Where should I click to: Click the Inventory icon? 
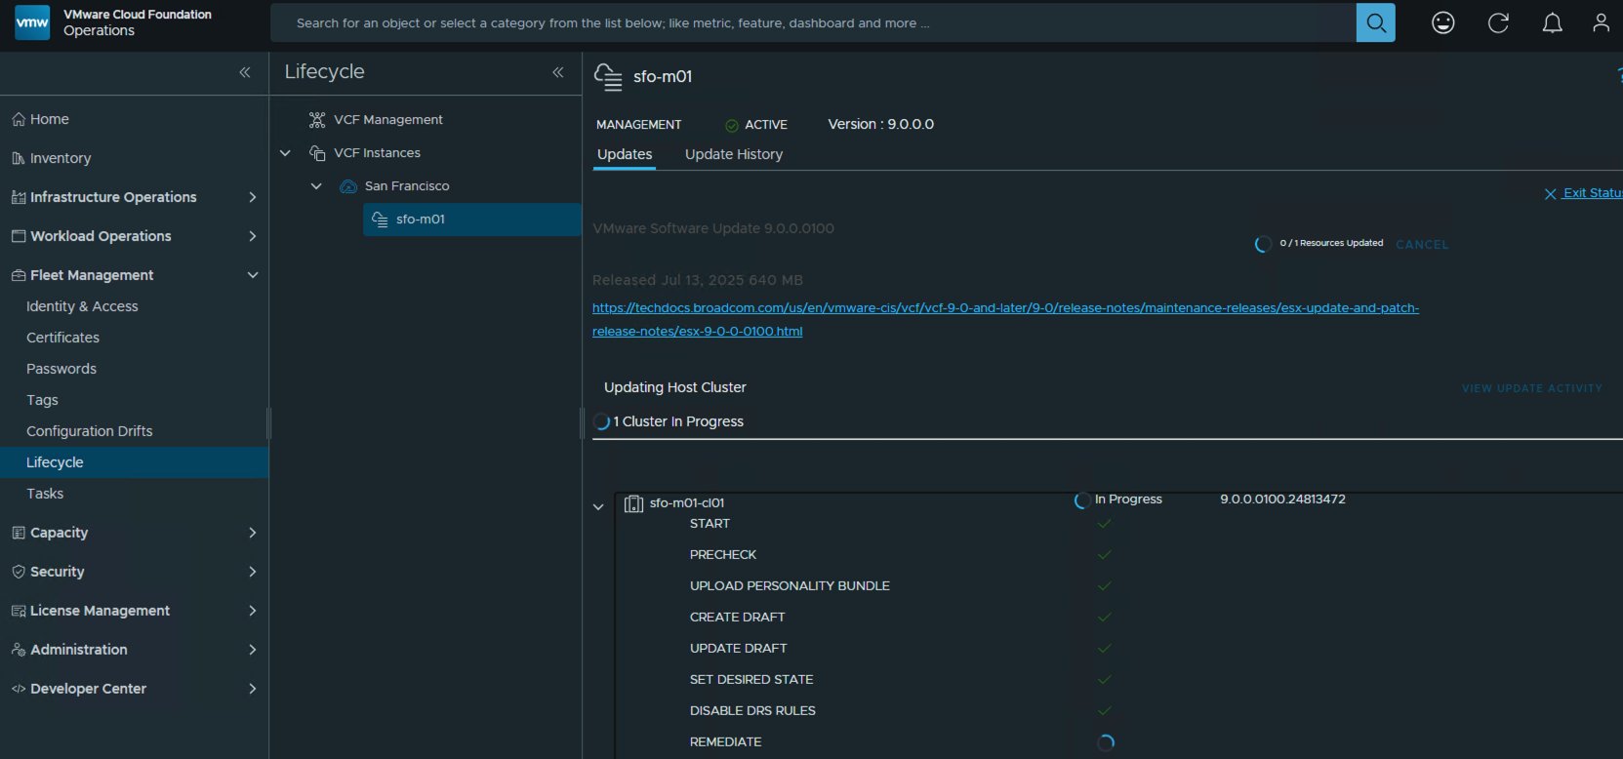(x=19, y=158)
